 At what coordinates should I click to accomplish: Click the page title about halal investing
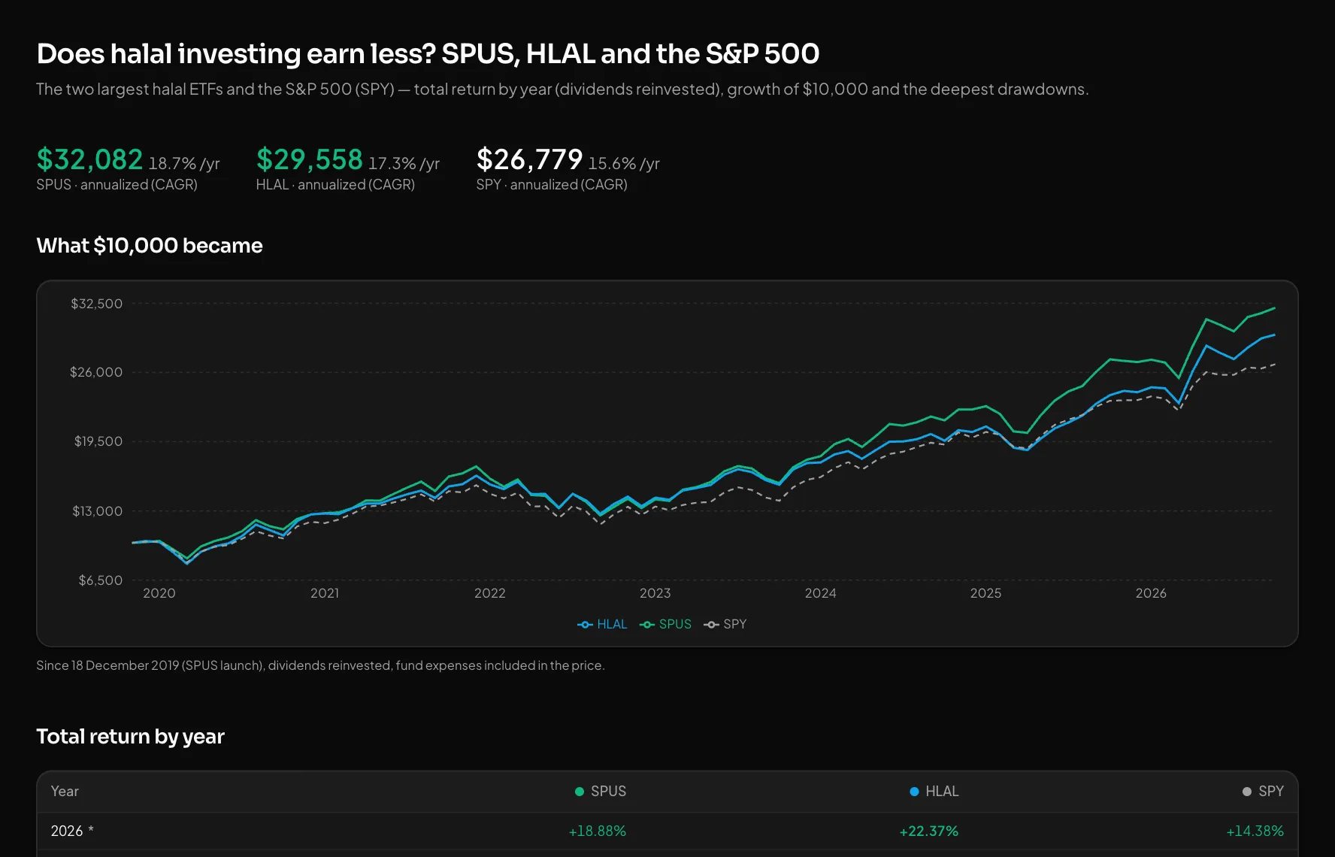(428, 54)
